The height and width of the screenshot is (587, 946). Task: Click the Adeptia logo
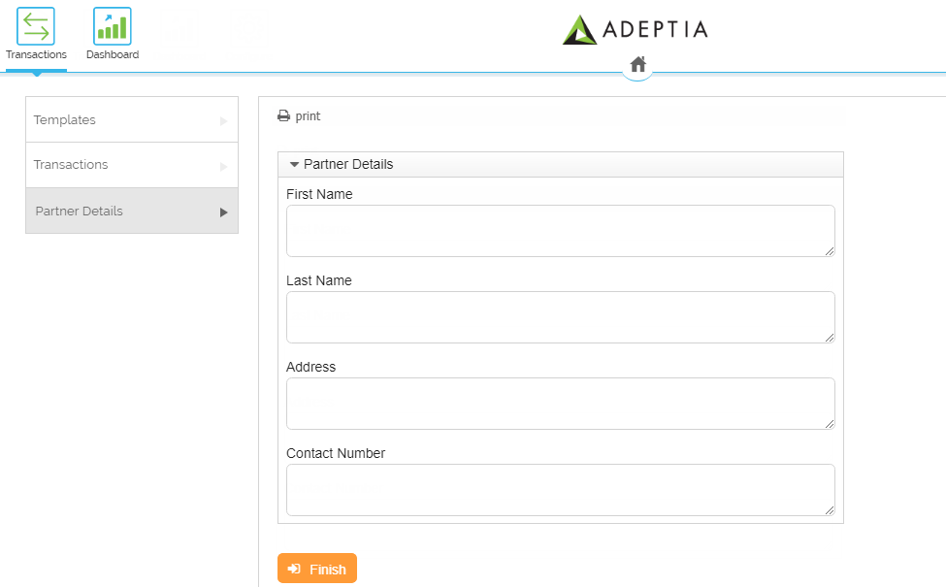click(635, 29)
